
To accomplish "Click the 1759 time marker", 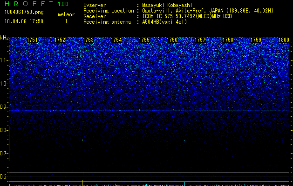I will point(256,40).
